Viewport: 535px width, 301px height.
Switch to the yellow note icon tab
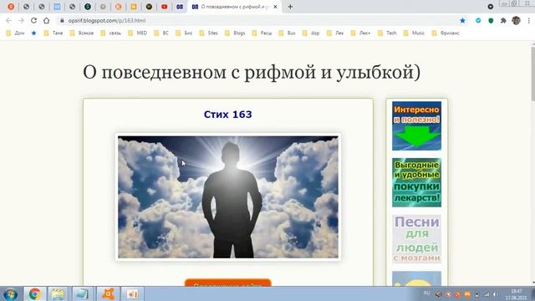click(x=134, y=7)
